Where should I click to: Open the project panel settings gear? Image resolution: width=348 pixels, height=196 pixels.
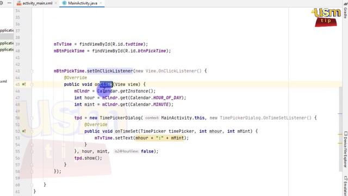click(x=1, y=3)
